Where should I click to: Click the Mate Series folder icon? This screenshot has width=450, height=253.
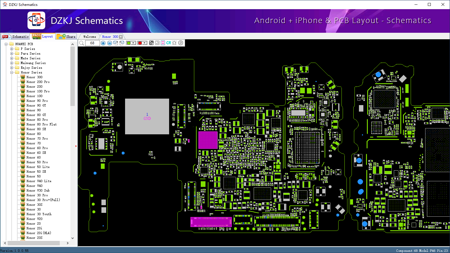pyautogui.click(x=17, y=58)
